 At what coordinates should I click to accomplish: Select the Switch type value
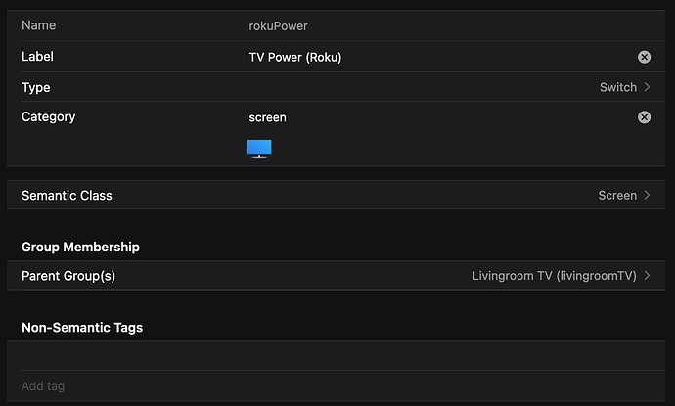(x=617, y=87)
